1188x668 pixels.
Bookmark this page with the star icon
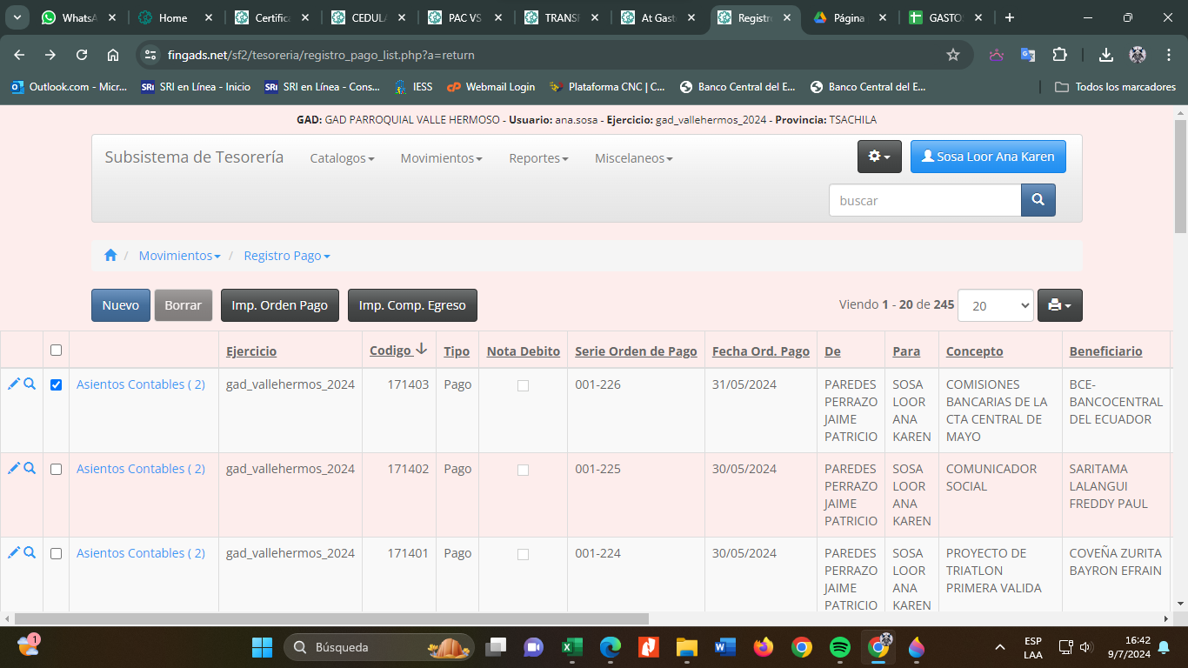point(953,55)
